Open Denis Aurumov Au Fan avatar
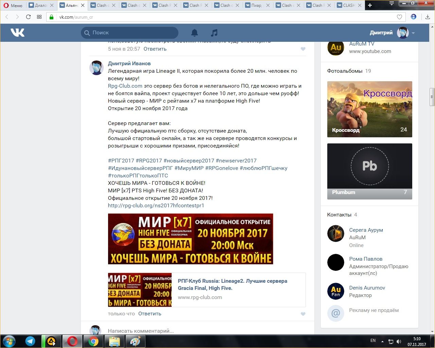The height and width of the screenshot is (348, 435). 336,292
